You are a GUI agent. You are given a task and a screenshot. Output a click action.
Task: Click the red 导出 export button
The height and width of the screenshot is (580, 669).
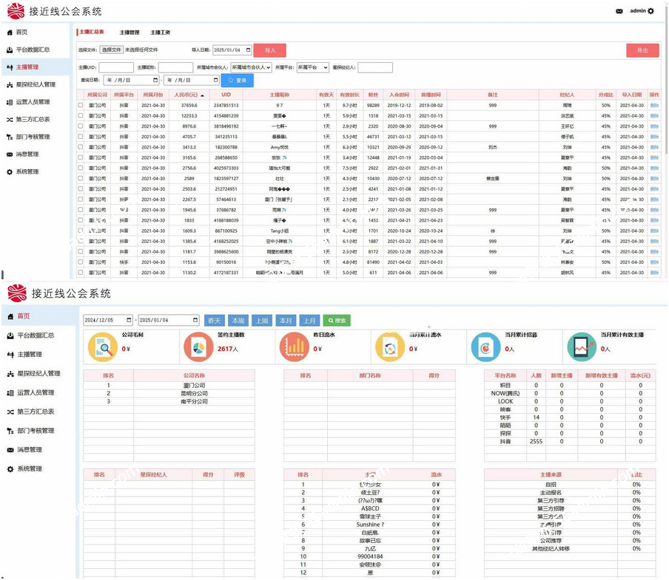[642, 50]
